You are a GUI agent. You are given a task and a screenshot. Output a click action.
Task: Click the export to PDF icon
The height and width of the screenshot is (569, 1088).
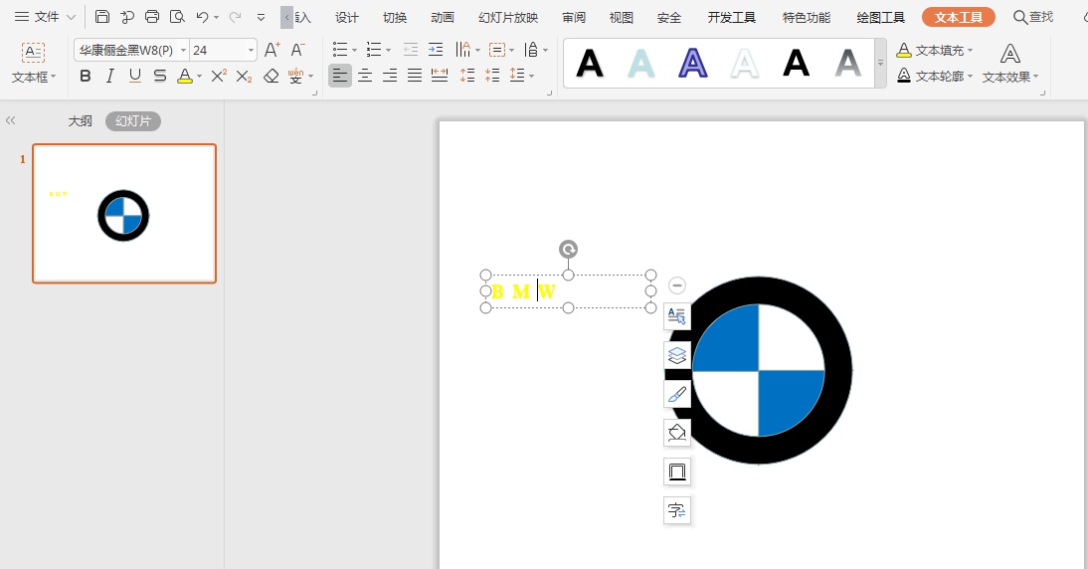tap(127, 17)
